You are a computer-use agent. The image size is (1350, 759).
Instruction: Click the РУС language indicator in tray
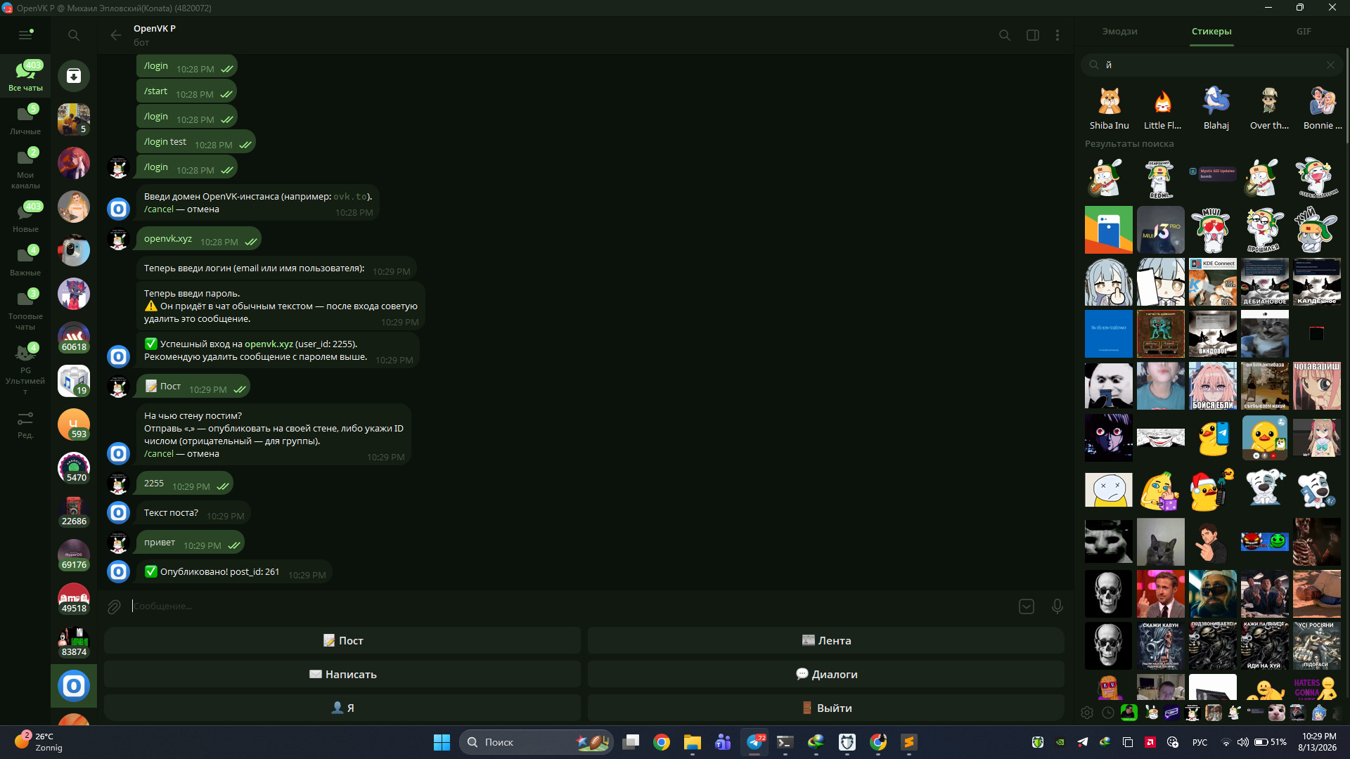tap(1200, 742)
